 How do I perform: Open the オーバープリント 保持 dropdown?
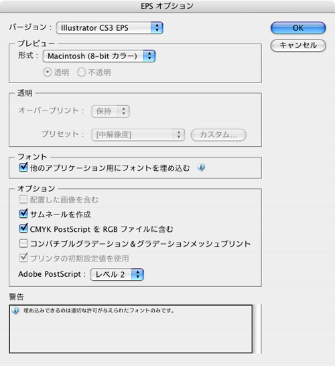click(x=111, y=111)
